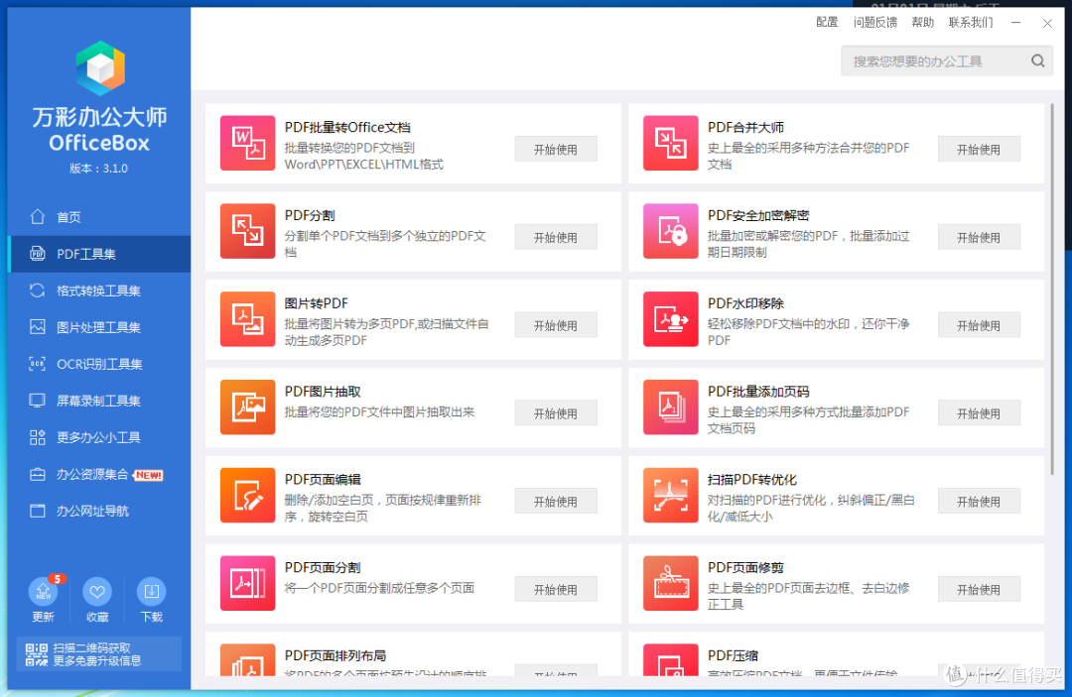1072x697 pixels.
Task: Click the PDF批量添加页码 page numbering icon
Action: click(670, 407)
